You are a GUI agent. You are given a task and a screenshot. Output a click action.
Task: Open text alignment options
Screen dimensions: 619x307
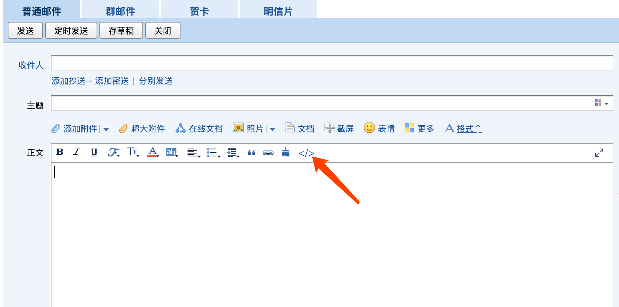click(194, 152)
